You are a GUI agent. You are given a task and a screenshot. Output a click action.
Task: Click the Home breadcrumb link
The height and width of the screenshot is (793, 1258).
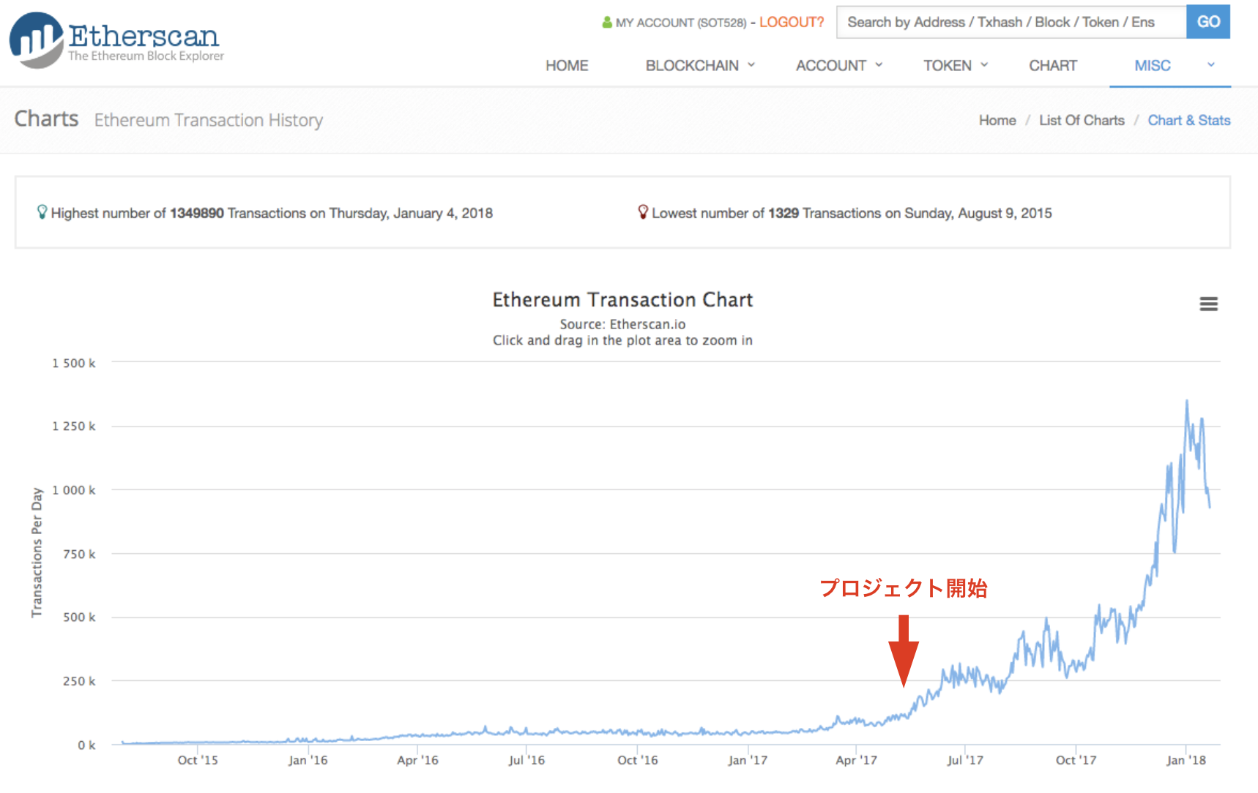coord(997,121)
